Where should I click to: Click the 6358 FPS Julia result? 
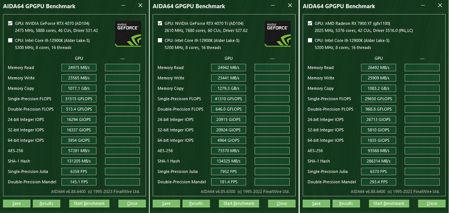pos(79,171)
